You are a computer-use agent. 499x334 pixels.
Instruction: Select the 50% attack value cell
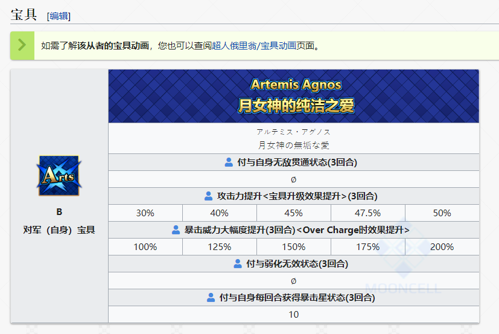[x=442, y=213]
